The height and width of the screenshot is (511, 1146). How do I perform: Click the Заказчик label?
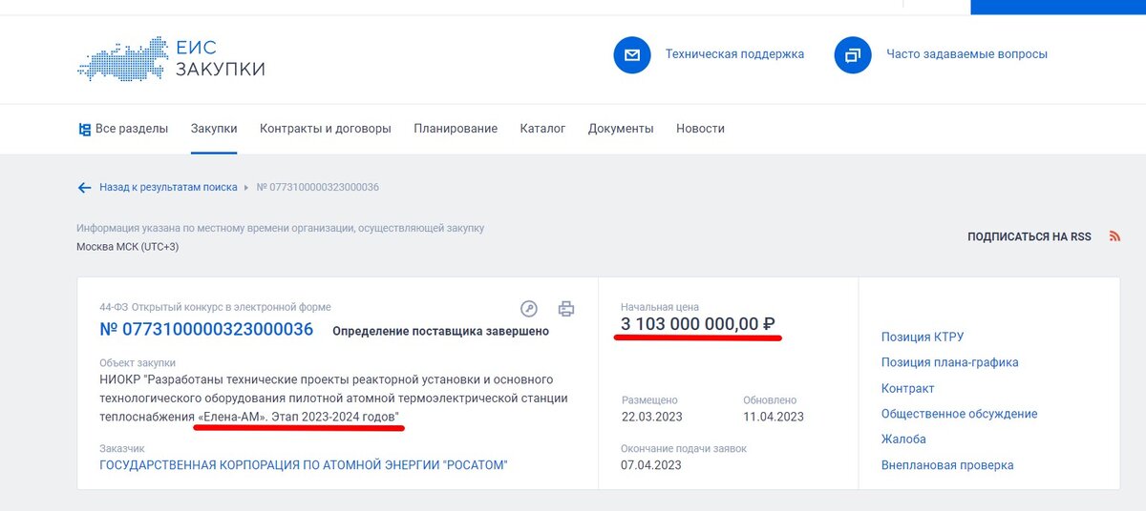(x=122, y=448)
